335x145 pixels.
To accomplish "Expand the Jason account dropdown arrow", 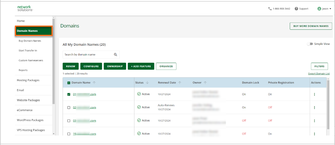I will (x=330, y=9).
